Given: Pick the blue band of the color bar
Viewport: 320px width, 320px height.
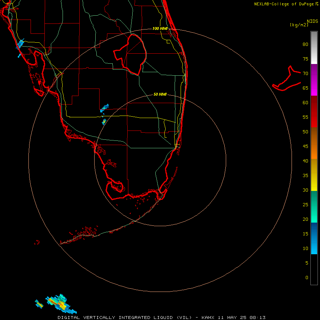Looking at the screenshot, I should [x=314, y=238].
